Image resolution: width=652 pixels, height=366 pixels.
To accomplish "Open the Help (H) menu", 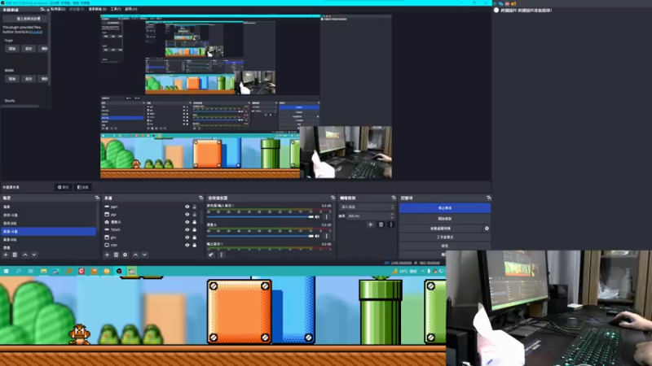I will coord(131,9).
